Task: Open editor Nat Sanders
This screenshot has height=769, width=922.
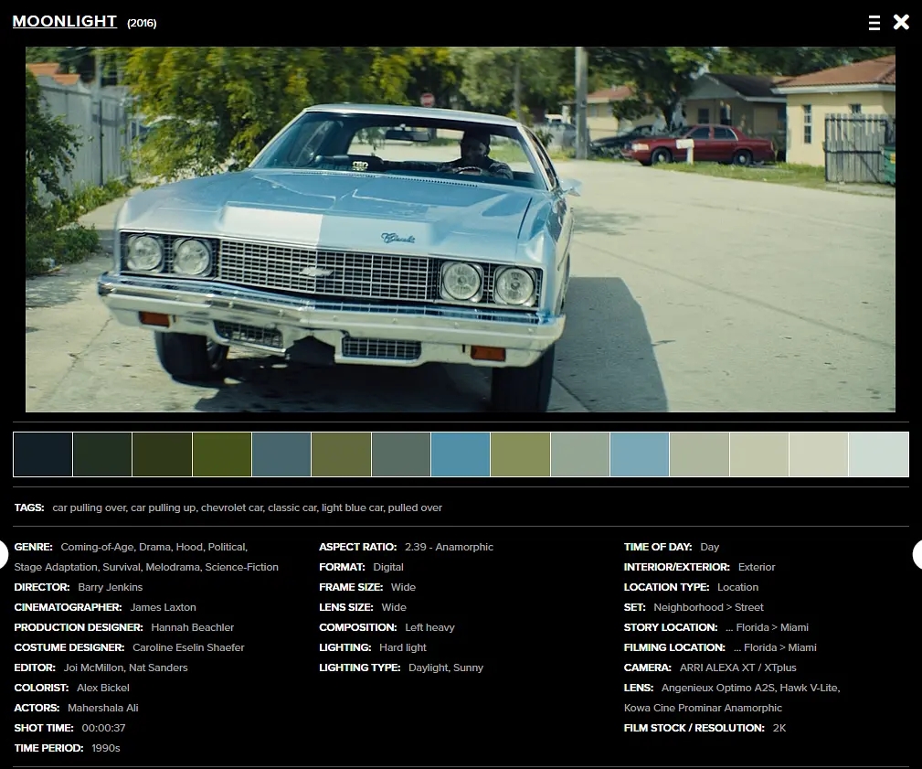Action: pyautogui.click(x=158, y=668)
